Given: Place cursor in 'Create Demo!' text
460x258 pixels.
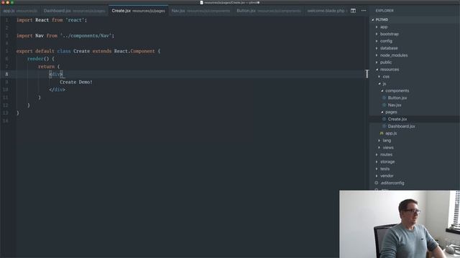Looking at the screenshot, I should 76,82.
